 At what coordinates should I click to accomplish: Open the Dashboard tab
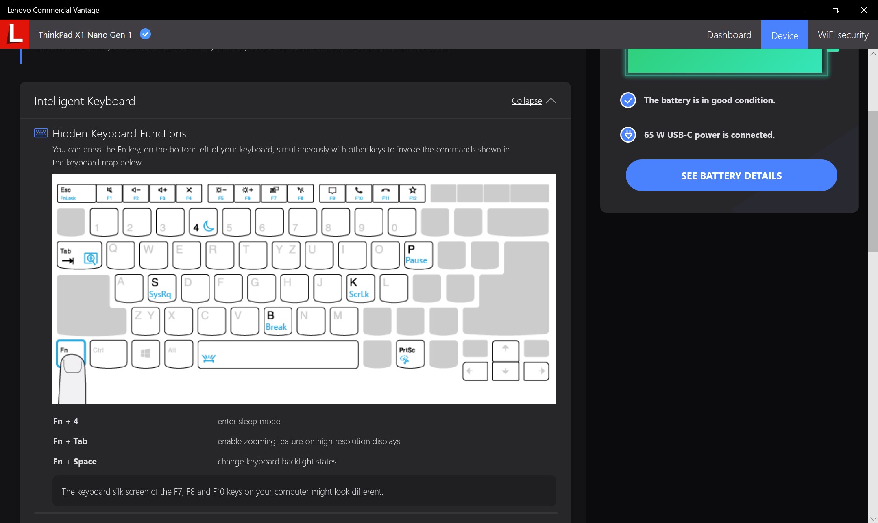[x=729, y=35]
